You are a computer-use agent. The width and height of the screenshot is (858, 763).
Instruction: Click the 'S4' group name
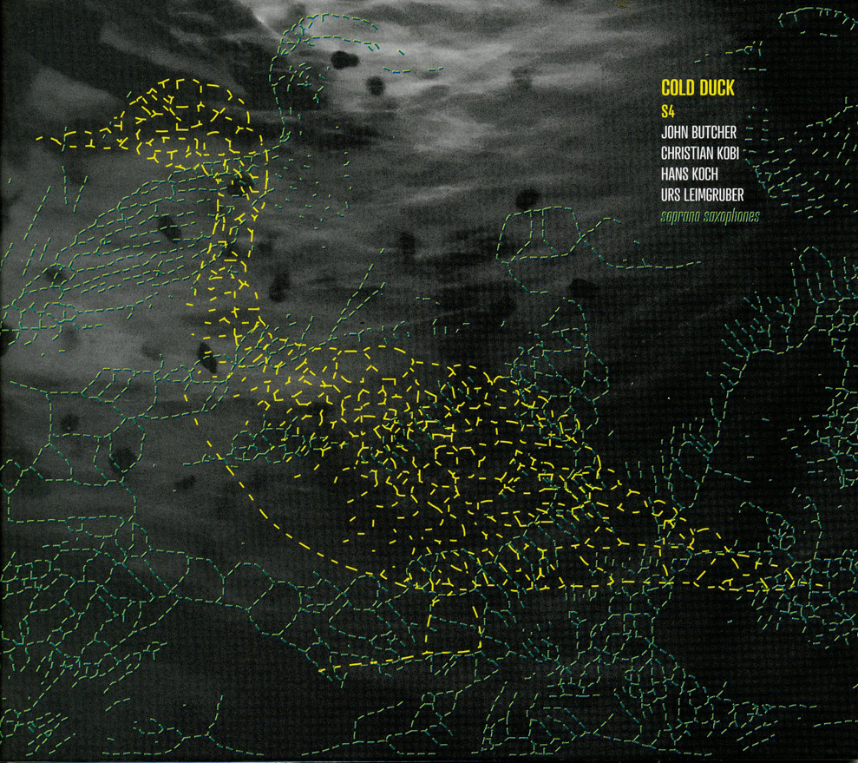666,114
